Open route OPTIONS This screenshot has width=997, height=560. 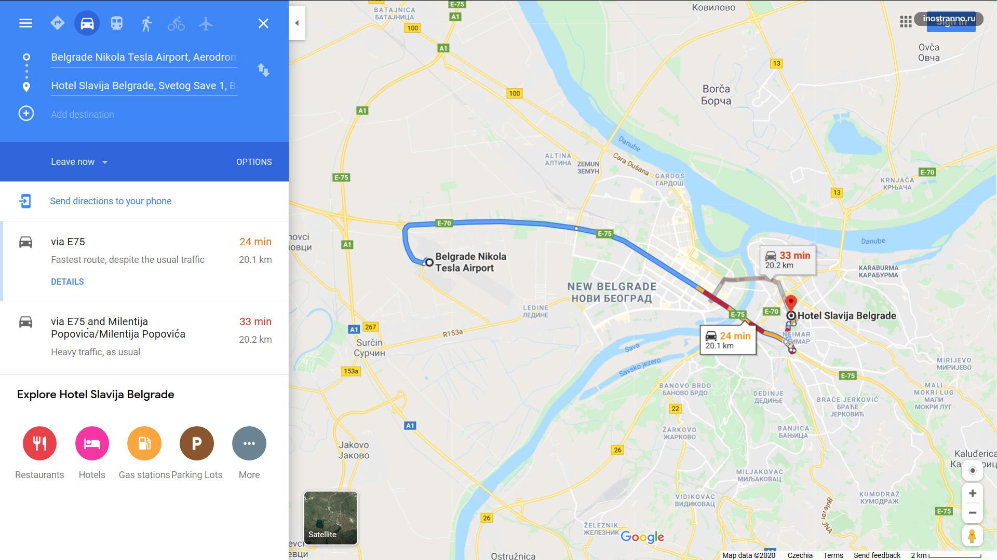pyautogui.click(x=254, y=162)
